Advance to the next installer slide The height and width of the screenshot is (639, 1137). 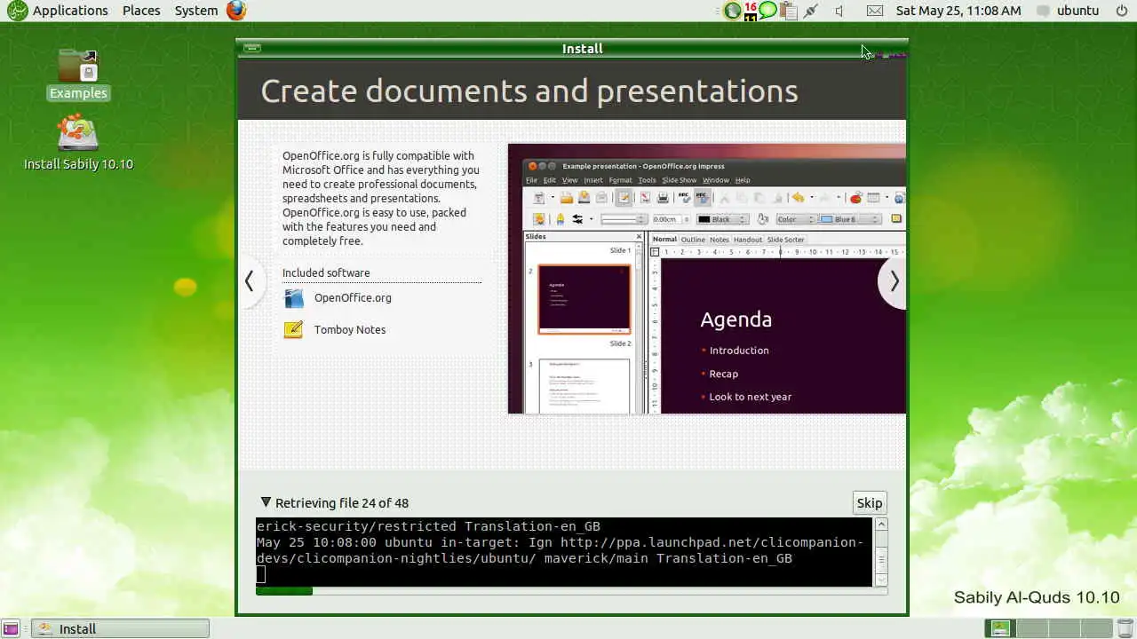click(x=894, y=281)
